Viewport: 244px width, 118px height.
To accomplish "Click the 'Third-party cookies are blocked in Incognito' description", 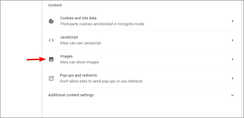I will pyautogui.click(x=102, y=24).
